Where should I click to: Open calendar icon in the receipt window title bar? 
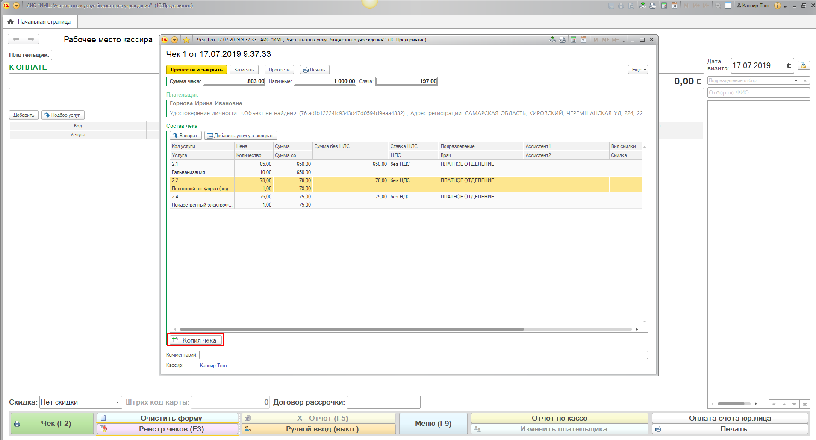(583, 40)
